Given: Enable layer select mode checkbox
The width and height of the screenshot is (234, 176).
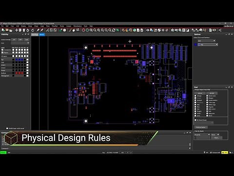Looking at the screenshot, I should (x=7, y=129).
